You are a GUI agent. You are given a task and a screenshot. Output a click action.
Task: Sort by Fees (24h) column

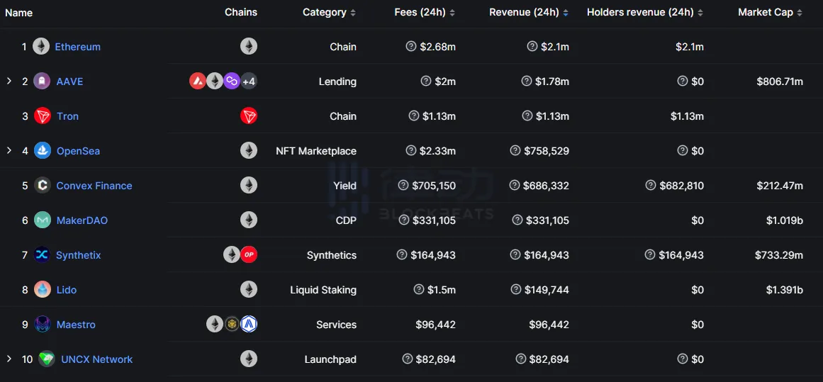point(425,13)
